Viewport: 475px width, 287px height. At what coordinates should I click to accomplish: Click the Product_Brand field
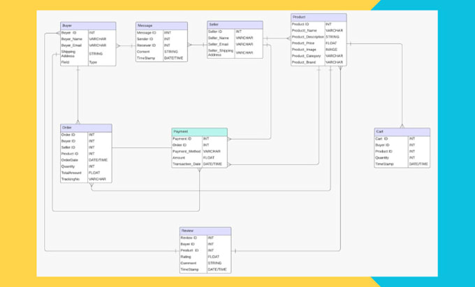[304, 62]
